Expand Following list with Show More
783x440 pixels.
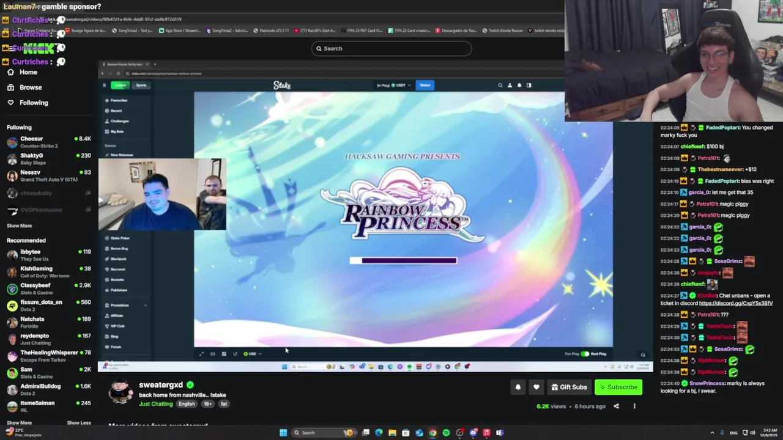tap(19, 226)
